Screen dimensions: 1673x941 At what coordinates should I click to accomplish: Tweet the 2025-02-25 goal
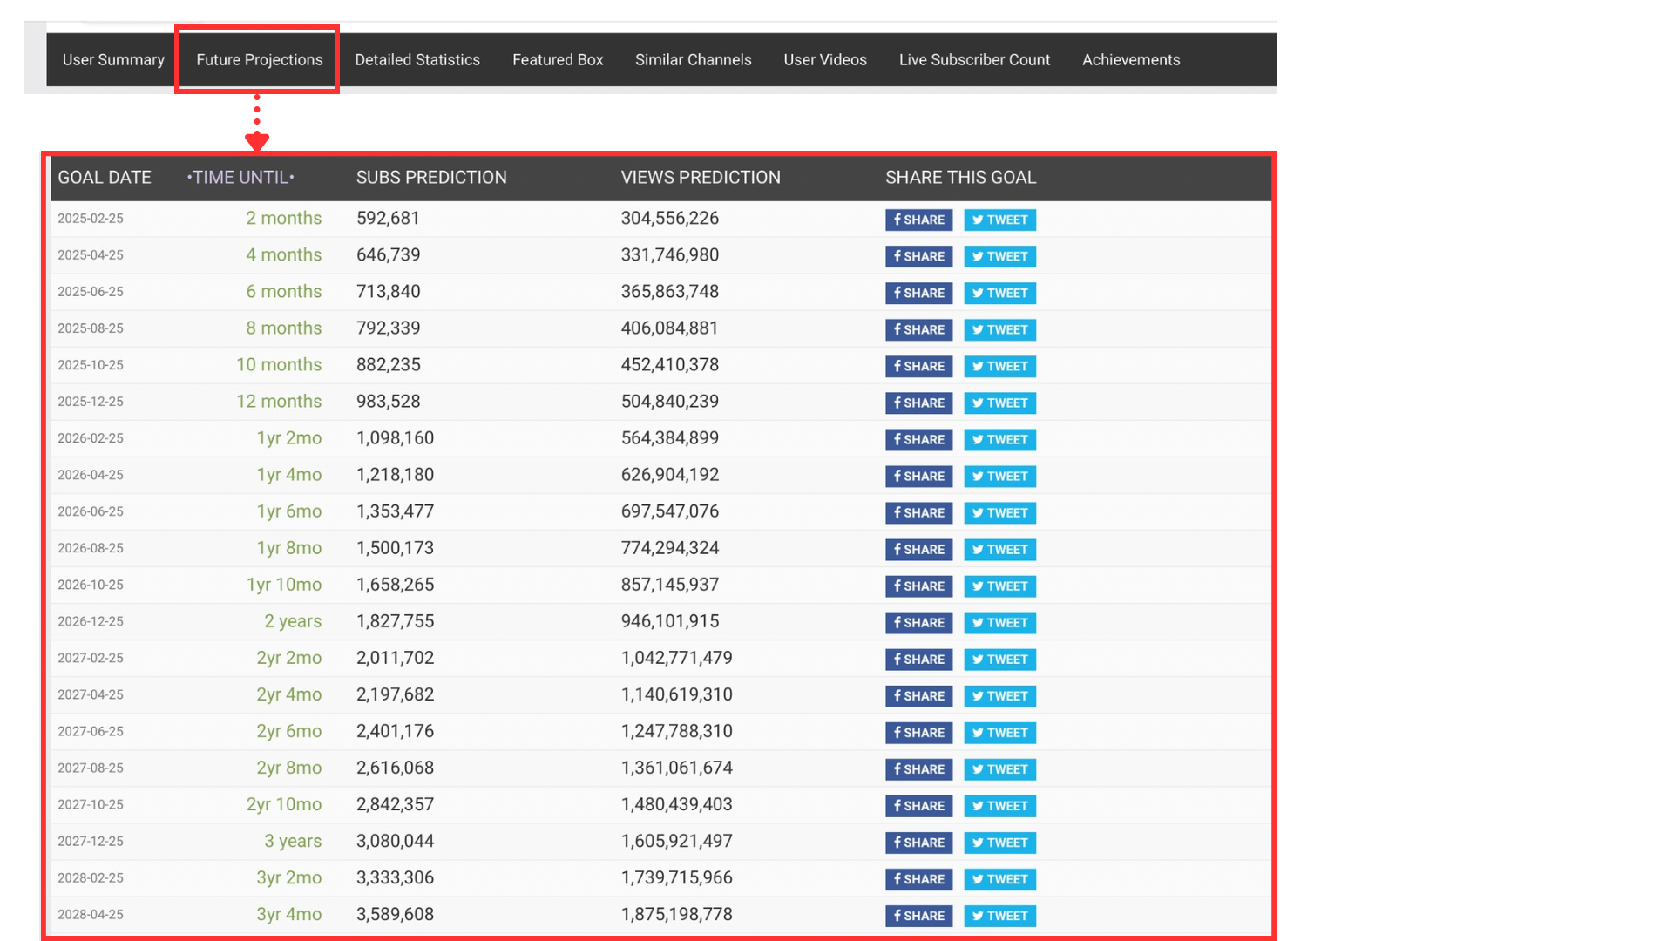(x=999, y=220)
